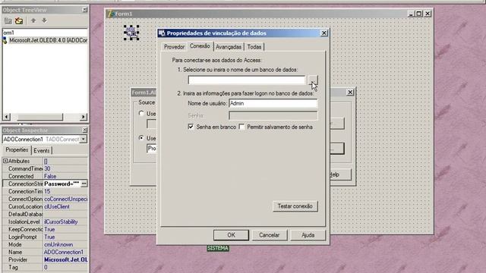The height and width of the screenshot is (273, 486).
Task: Close the Object TreeView panel
Action: 84,10
